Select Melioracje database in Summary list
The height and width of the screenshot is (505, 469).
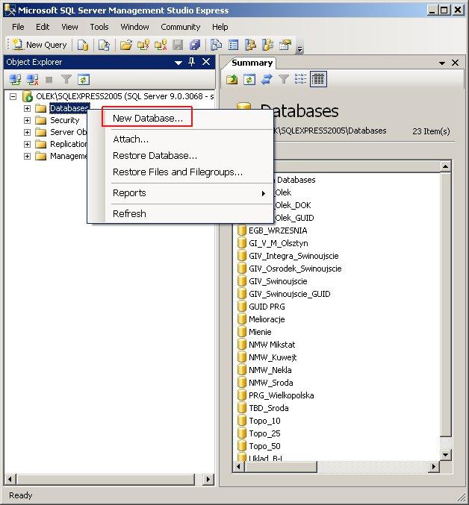tap(267, 319)
